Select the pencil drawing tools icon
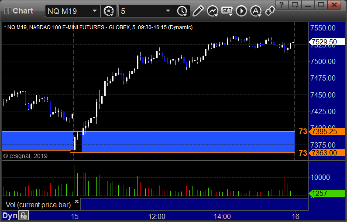The height and width of the screenshot is (222, 347). point(198,11)
